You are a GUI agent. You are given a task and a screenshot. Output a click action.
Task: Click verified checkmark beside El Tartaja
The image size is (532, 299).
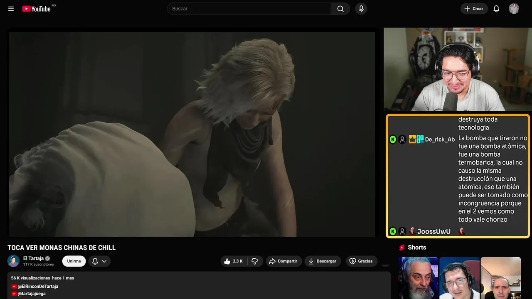pos(47,258)
